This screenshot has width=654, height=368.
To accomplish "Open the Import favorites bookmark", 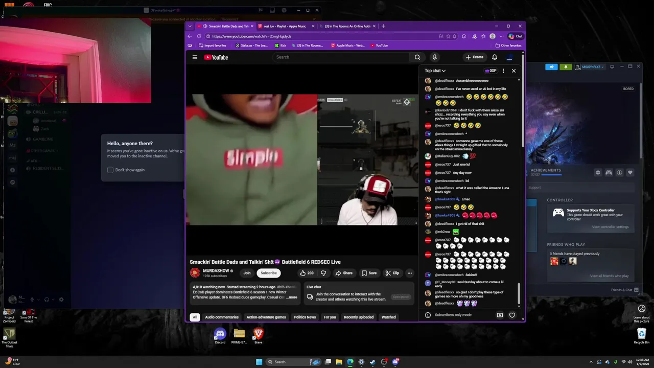I will click(x=212, y=45).
